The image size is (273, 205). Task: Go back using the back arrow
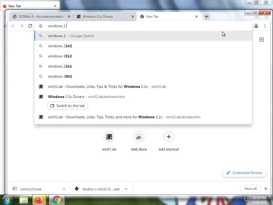coord(13,26)
